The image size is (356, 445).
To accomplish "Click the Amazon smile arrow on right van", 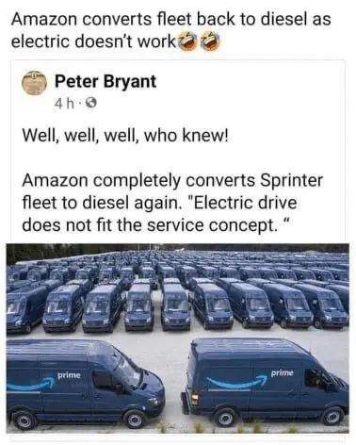I will [x=238, y=382].
